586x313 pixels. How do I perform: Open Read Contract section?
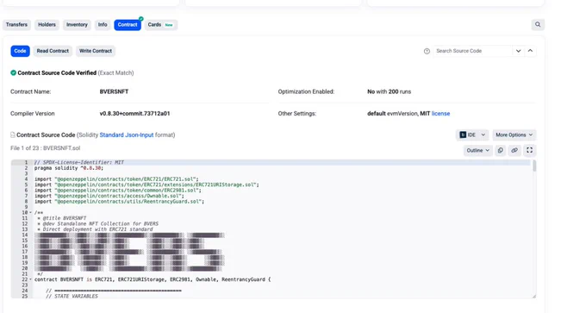(53, 51)
